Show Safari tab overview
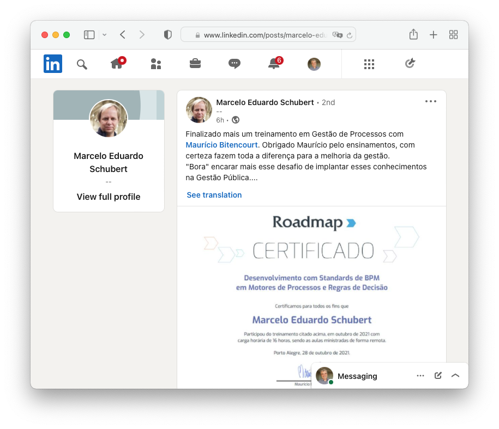Image resolution: width=499 pixels, height=429 pixels. tap(454, 35)
